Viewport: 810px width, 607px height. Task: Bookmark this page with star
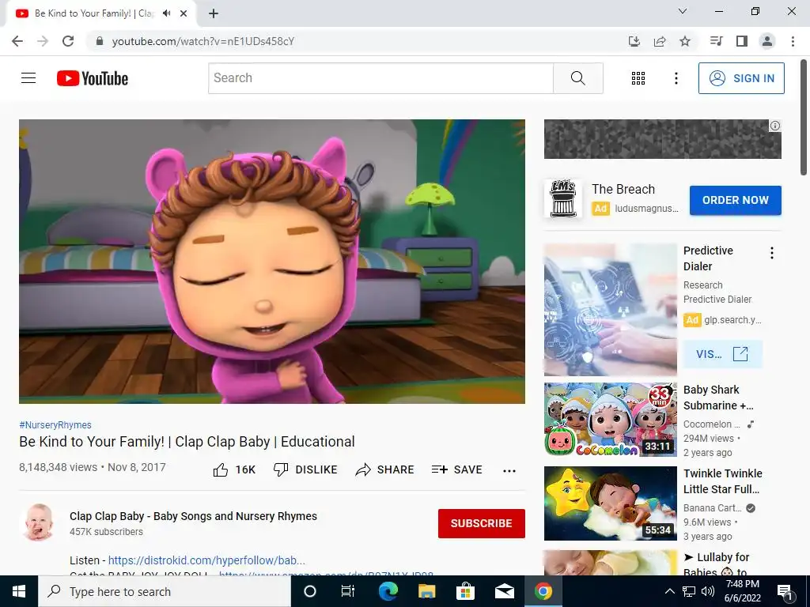(685, 41)
